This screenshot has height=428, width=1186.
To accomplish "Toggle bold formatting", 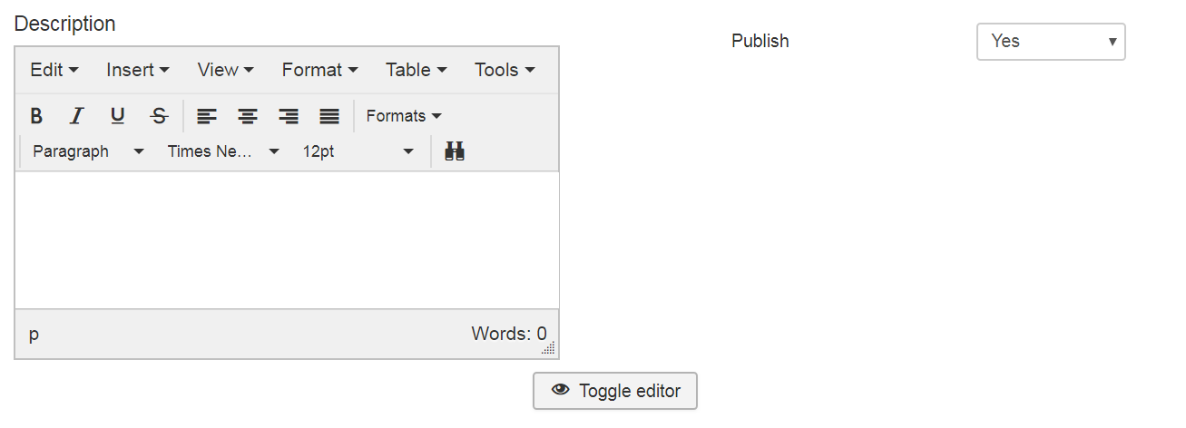I will (x=36, y=116).
